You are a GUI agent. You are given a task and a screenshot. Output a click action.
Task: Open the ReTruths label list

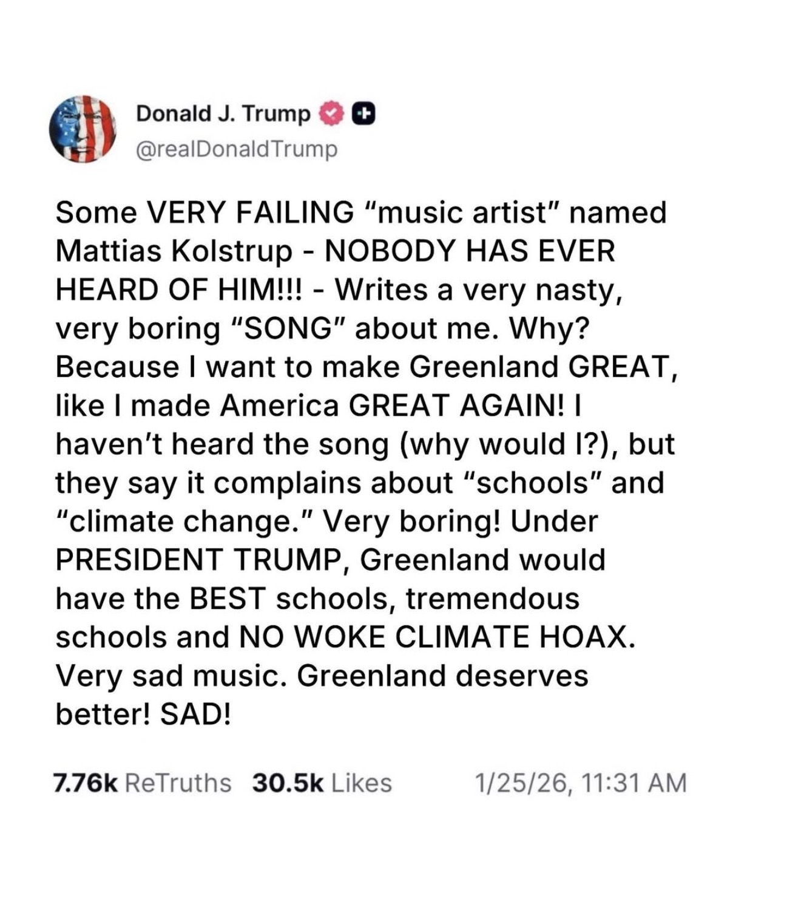(x=178, y=783)
